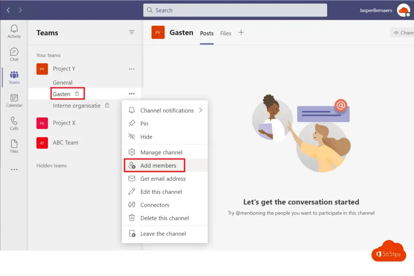
Task: Open Calls in the sidebar
Action: tap(14, 123)
